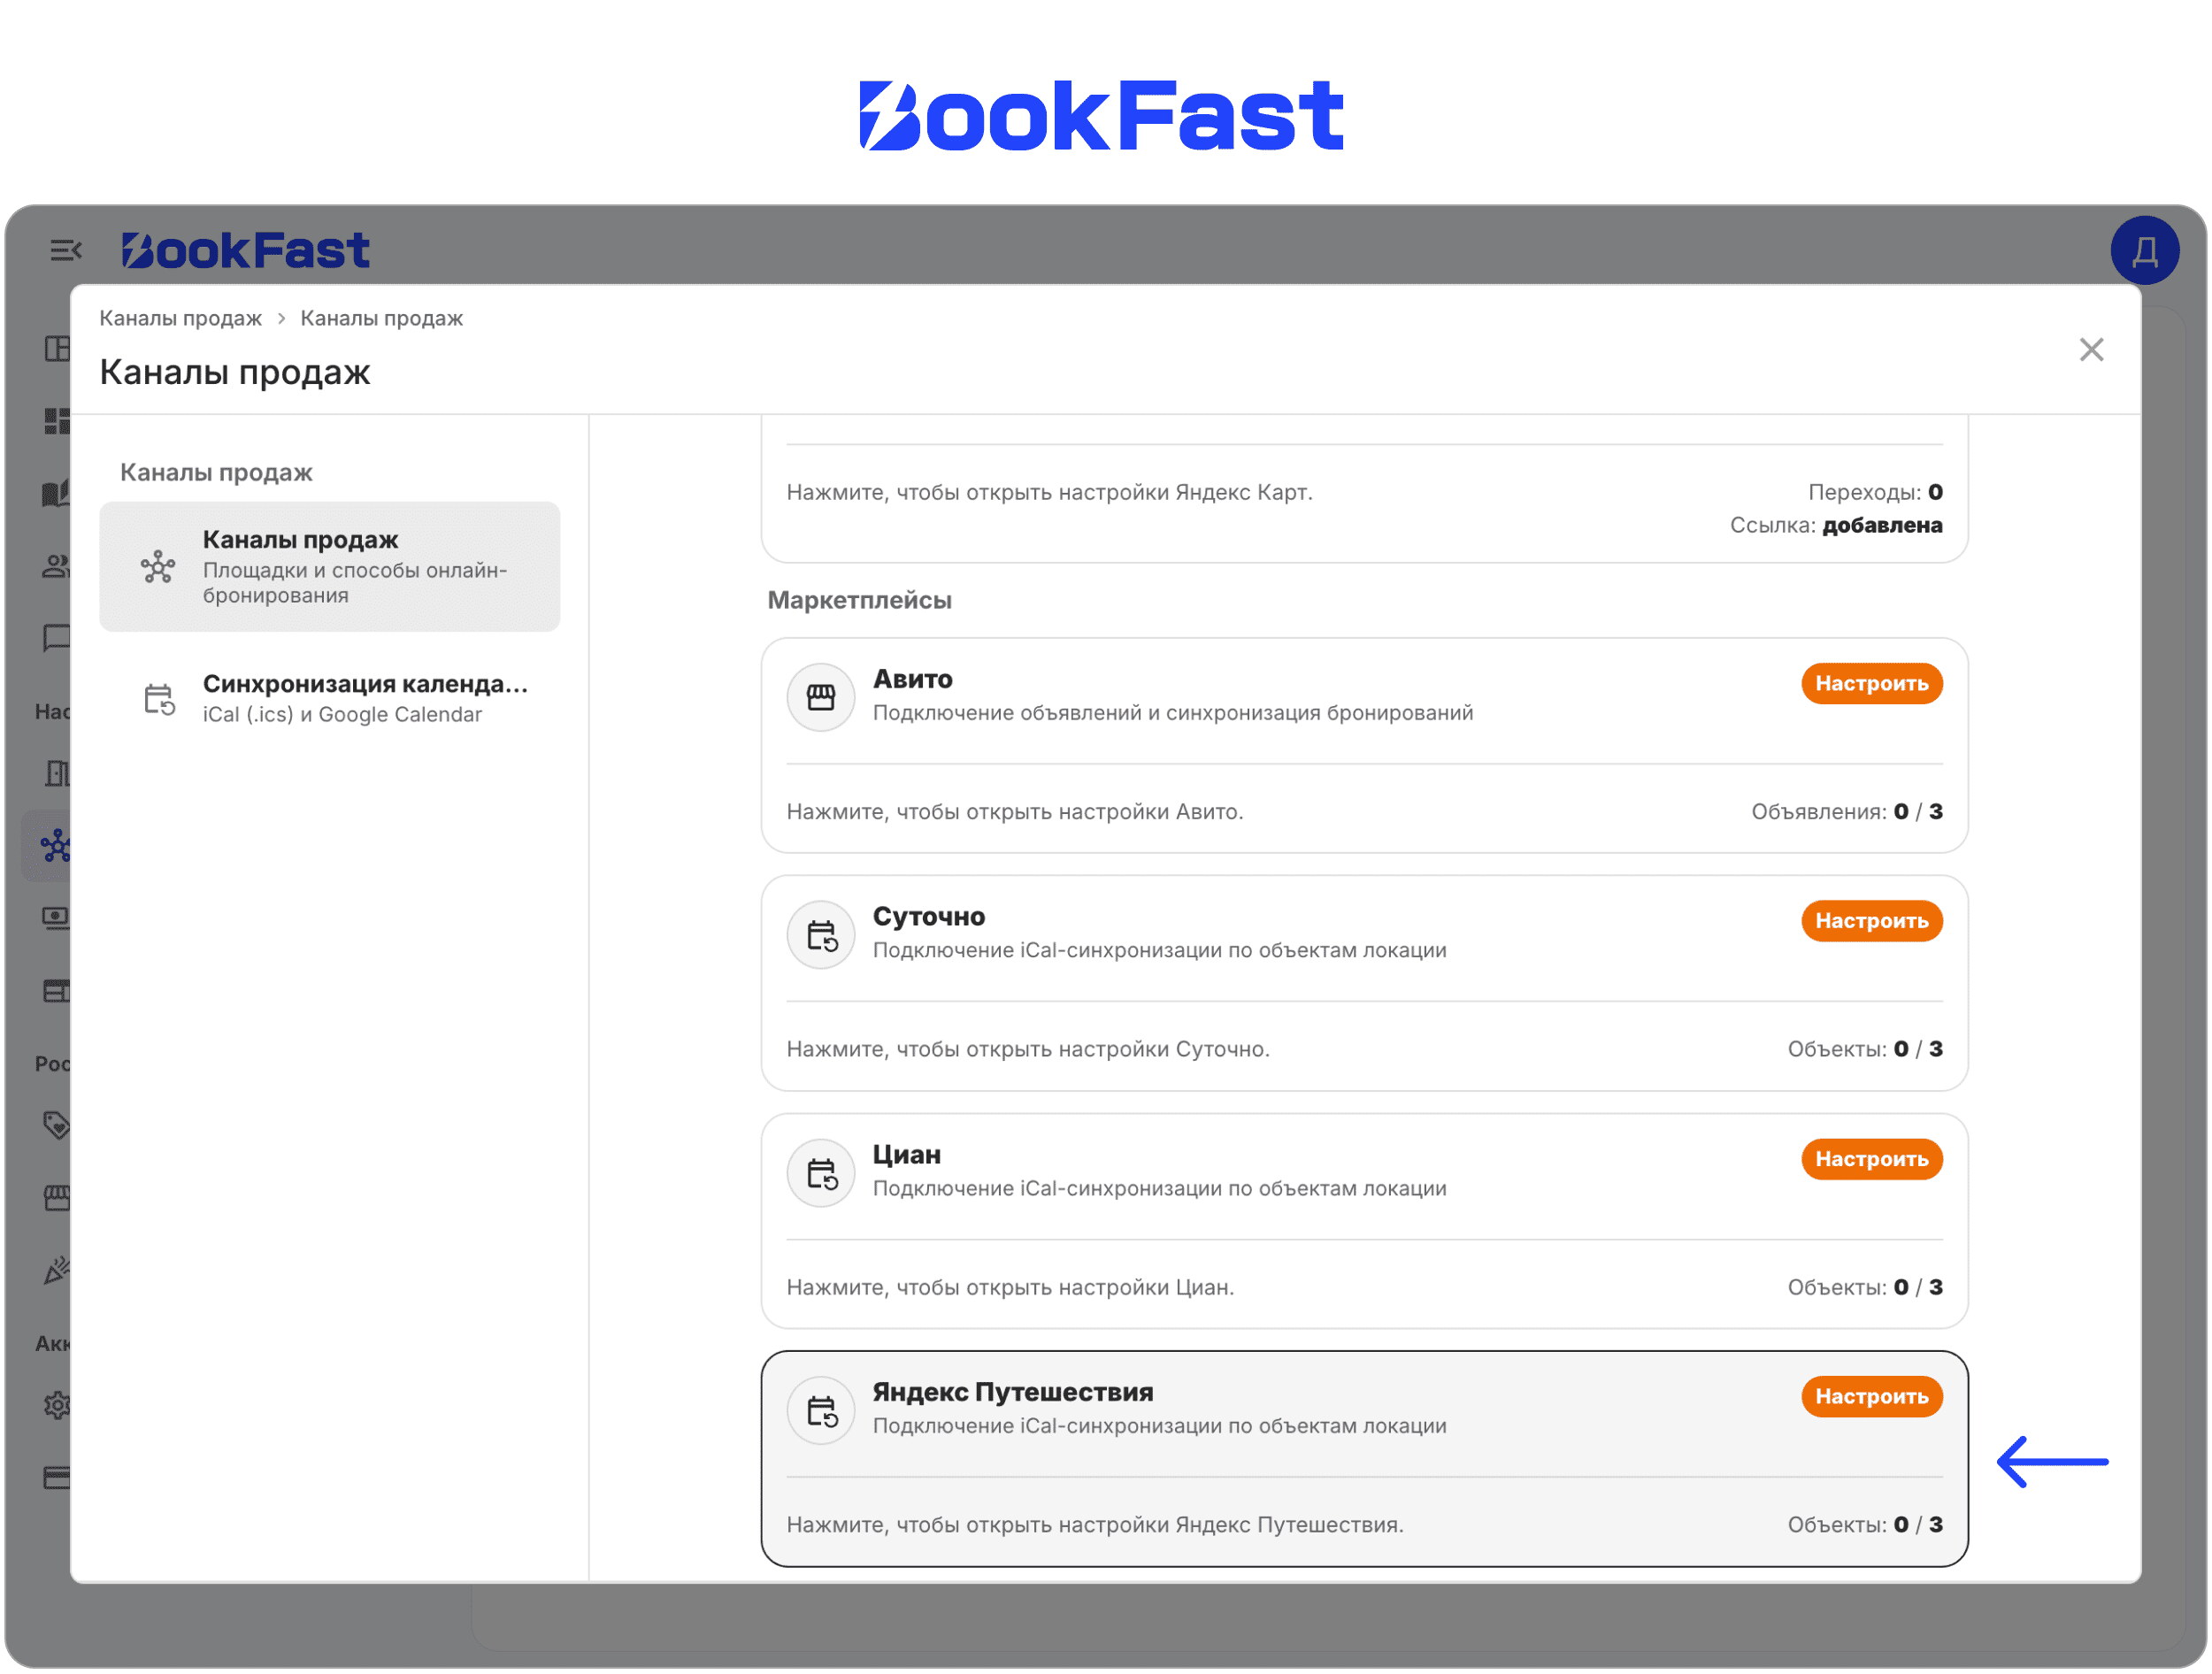Image resolution: width=2212 pixels, height=1674 pixels.
Task: Open the storefront icon in the left nav
Action: pyautogui.click(x=56, y=1197)
